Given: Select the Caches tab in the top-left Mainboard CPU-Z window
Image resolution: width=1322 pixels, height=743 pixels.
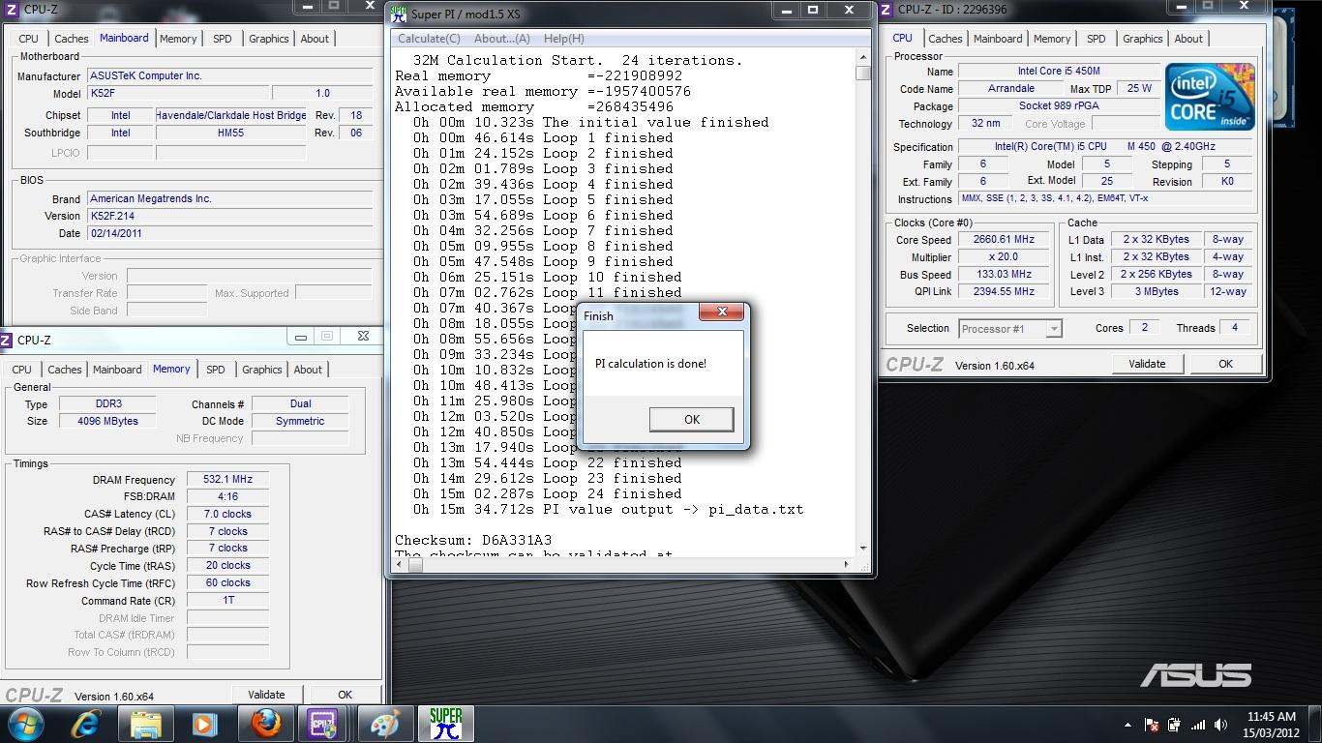Looking at the screenshot, I should point(72,39).
